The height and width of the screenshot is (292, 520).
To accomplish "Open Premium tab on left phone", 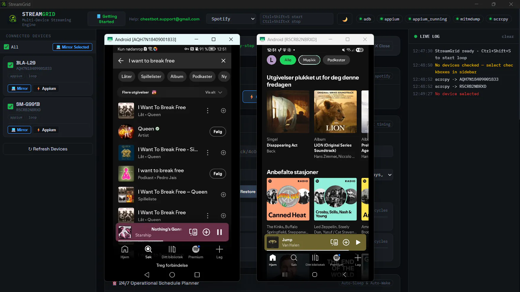I will click(x=196, y=252).
